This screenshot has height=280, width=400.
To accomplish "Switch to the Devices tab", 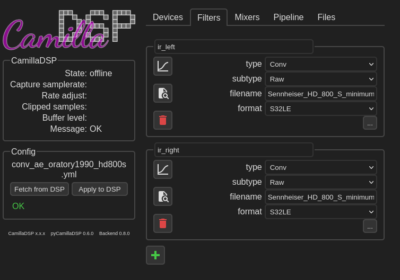I will (x=168, y=17).
